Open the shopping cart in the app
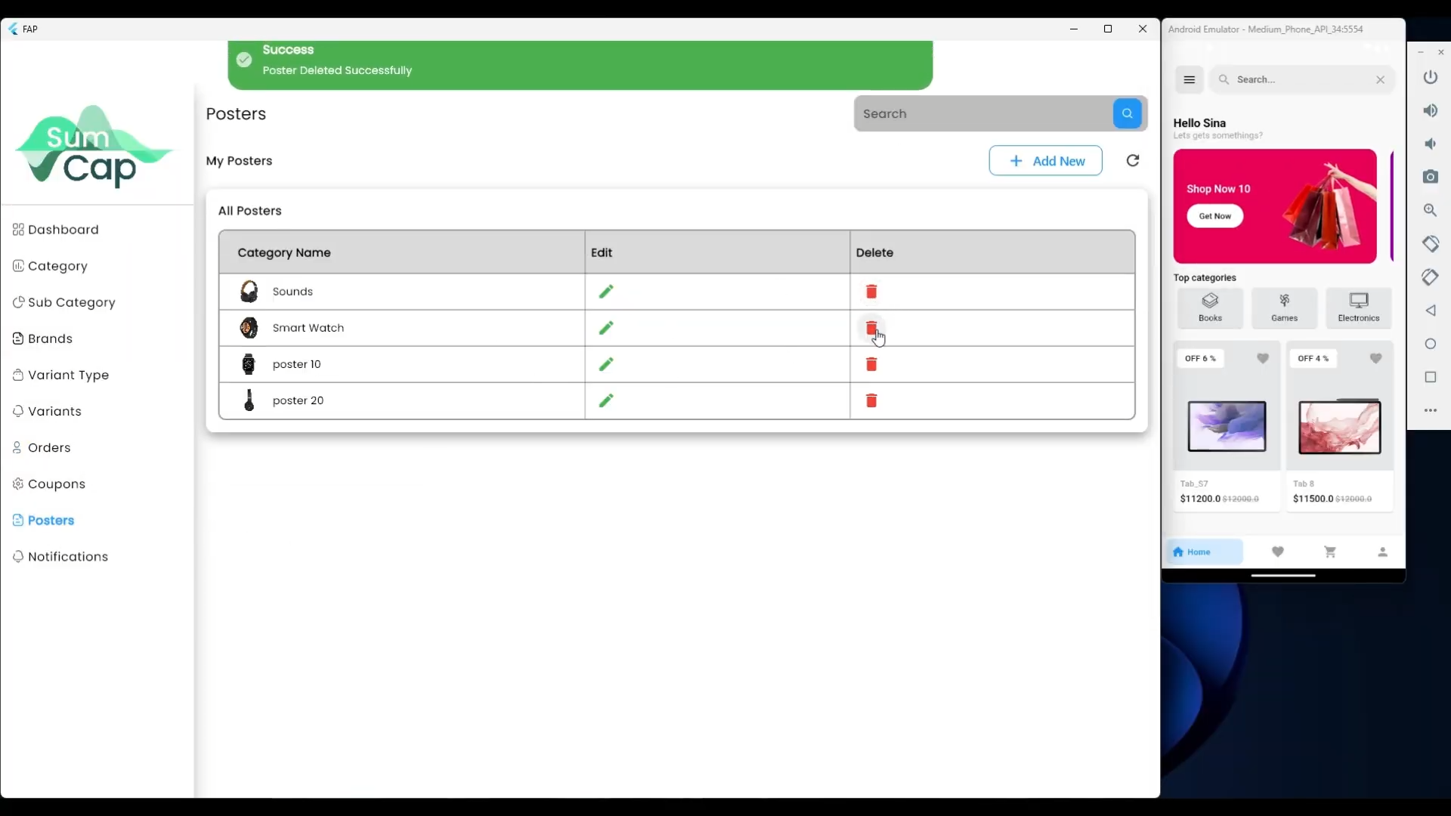 coord(1330,552)
